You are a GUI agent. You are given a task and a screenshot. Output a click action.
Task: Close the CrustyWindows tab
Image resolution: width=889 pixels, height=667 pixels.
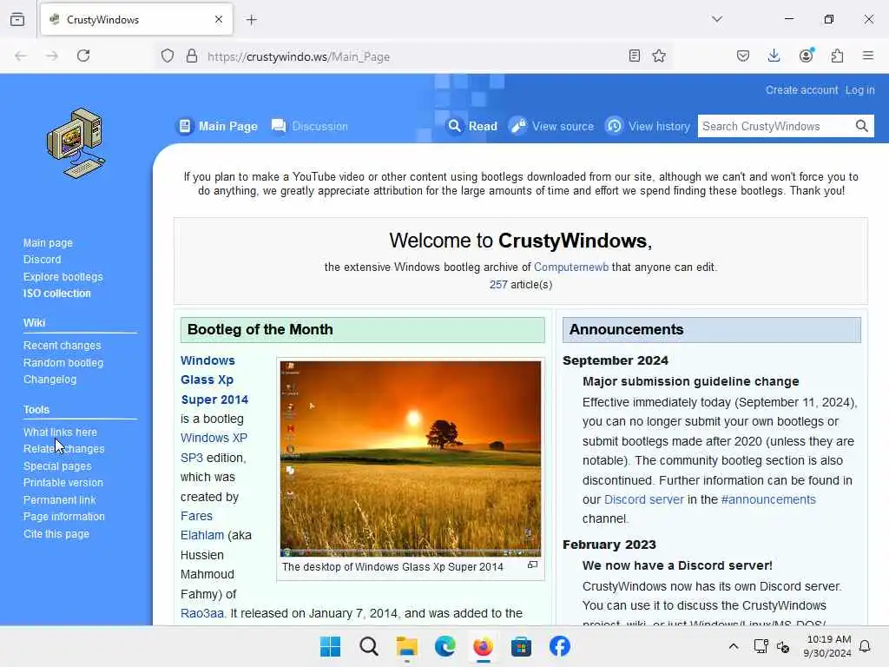219,19
